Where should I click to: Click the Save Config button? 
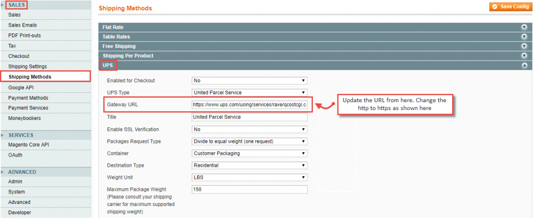pos(511,7)
